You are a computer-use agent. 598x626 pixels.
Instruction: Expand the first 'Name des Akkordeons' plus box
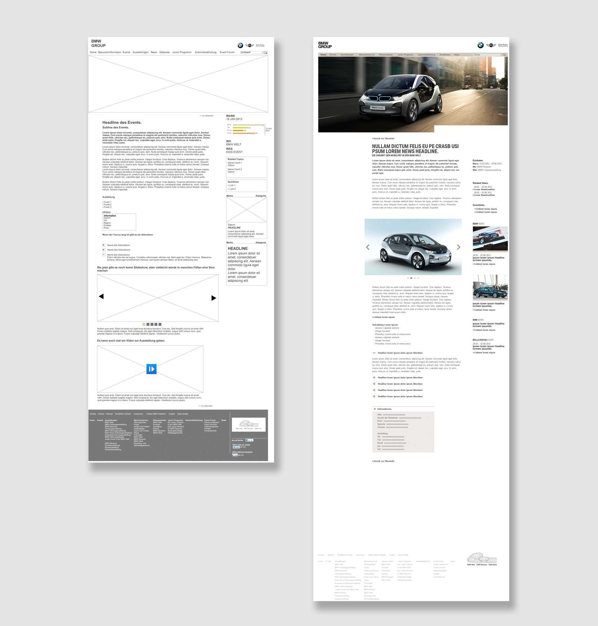pyautogui.click(x=104, y=245)
